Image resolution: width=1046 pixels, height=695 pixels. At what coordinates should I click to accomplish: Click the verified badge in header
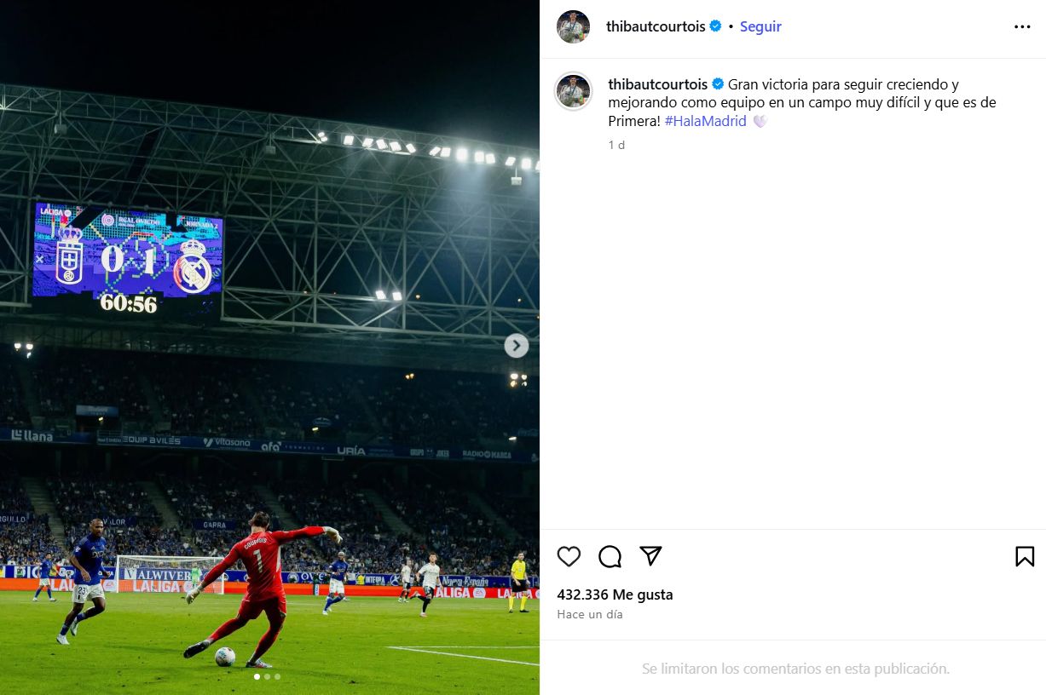pos(716,26)
